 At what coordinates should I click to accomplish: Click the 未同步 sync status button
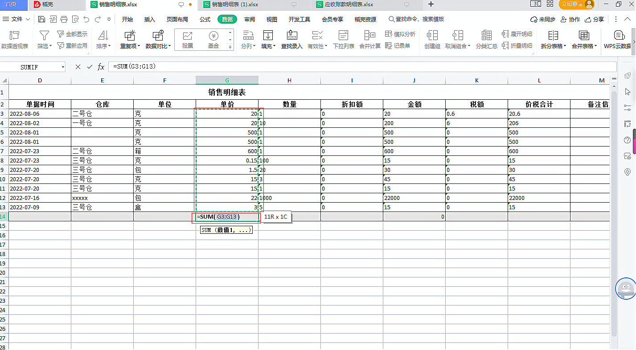pos(542,19)
